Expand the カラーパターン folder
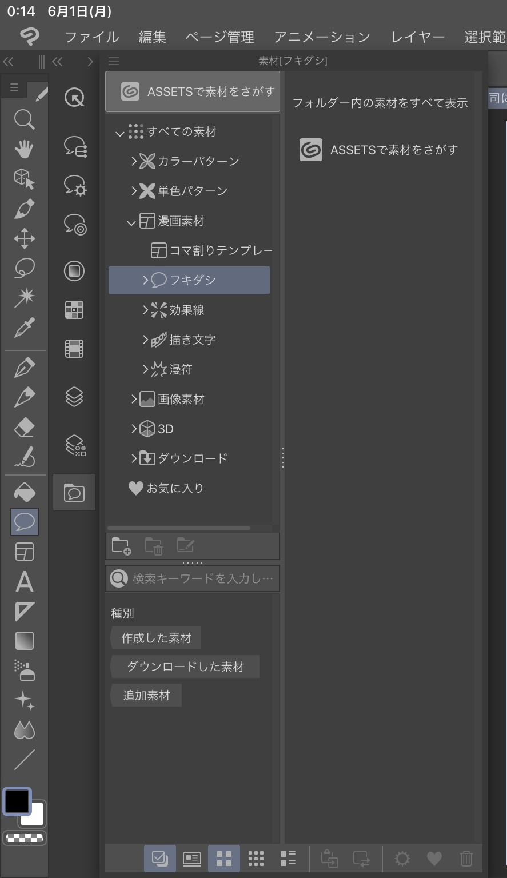This screenshot has height=878, width=507. [x=134, y=161]
